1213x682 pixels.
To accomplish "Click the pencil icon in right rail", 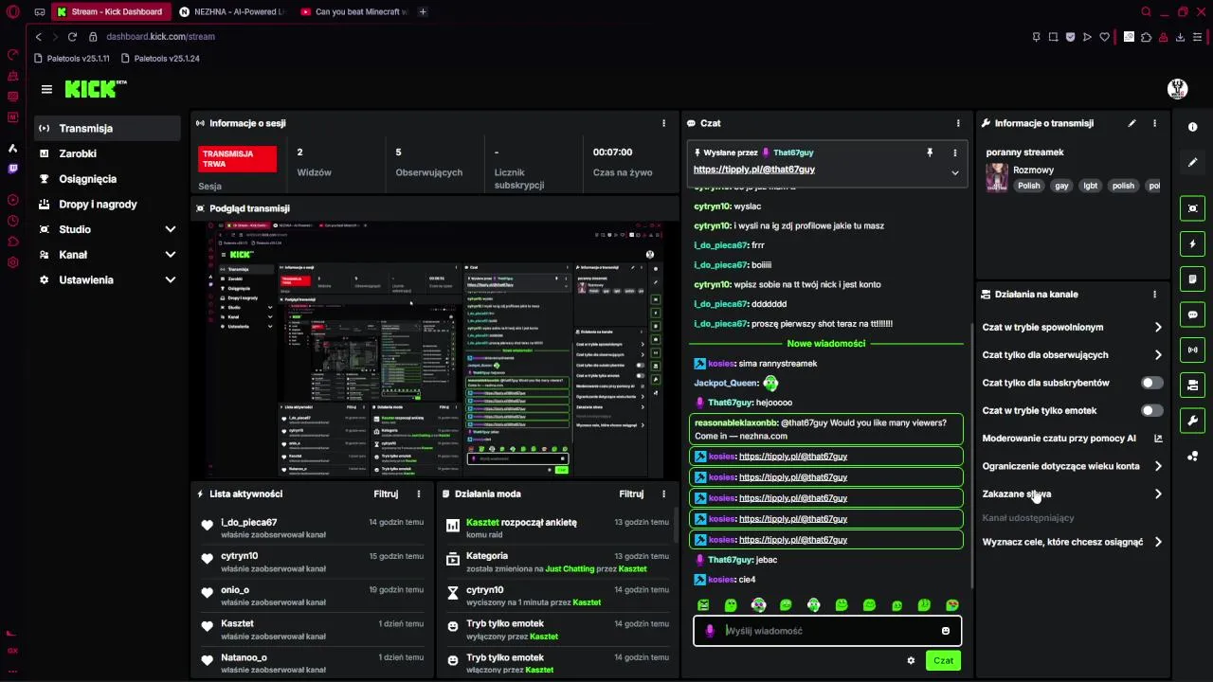I will (1192, 162).
